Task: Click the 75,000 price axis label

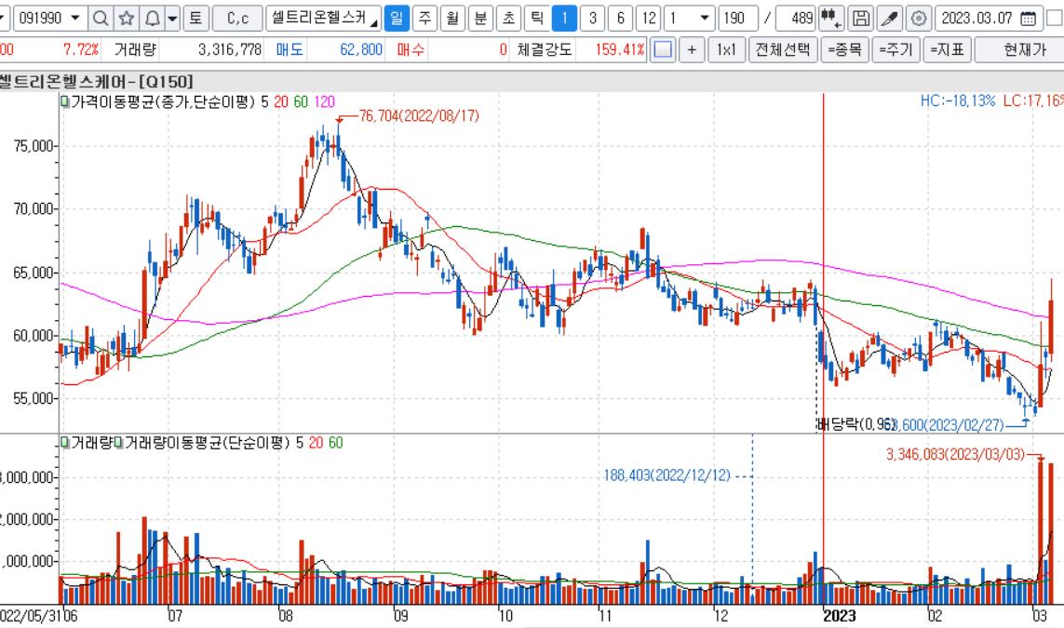Action: (x=34, y=146)
